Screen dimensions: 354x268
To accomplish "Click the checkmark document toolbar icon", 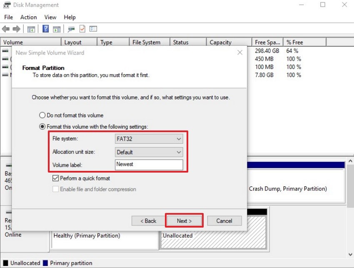I will pyautogui.click(x=82, y=29).
